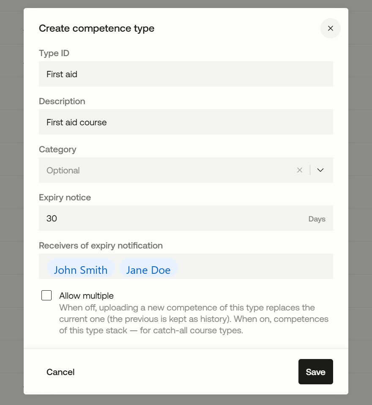Click the Type ID label

click(54, 53)
